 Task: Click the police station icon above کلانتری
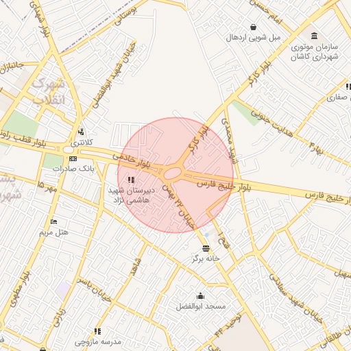[x=81, y=132]
